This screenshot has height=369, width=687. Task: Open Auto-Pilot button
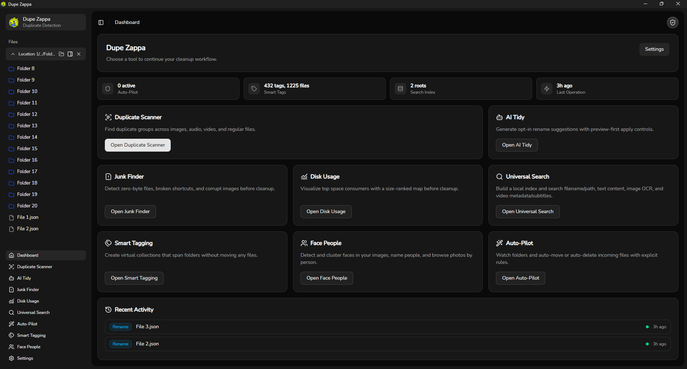coord(521,278)
